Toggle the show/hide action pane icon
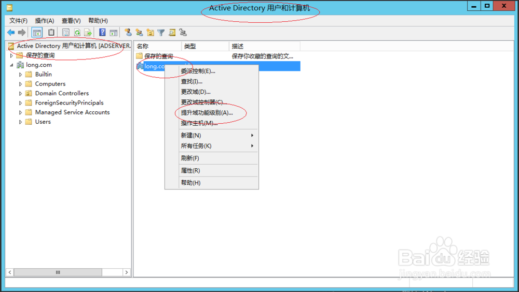Image resolution: width=519 pixels, height=292 pixels. pyautogui.click(x=114, y=33)
